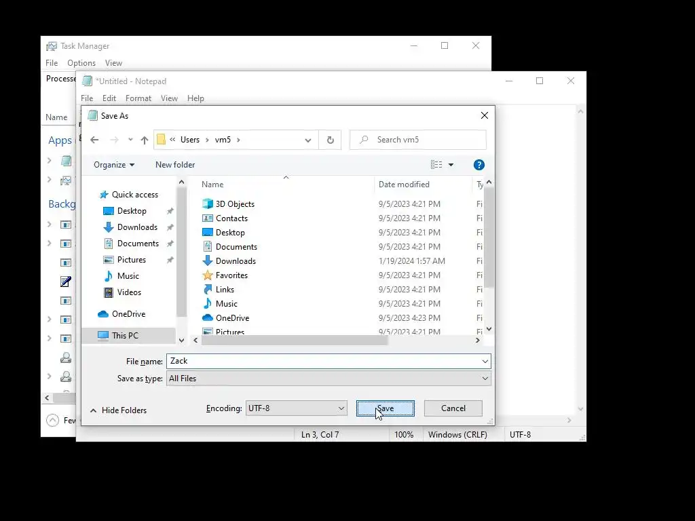Viewport: 695px width, 521px height.
Task: Open the Encoding dropdown
Action: click(x=296, y=408)
